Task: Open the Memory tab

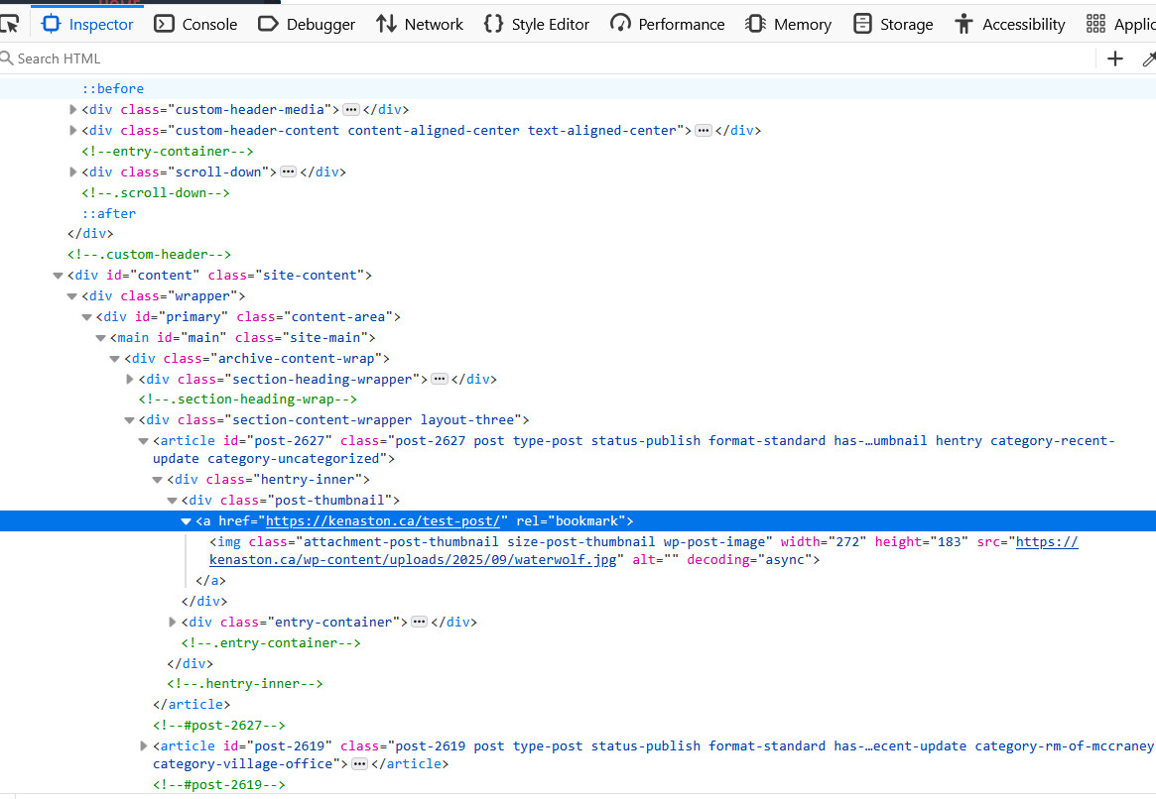Action: point(788,24)
